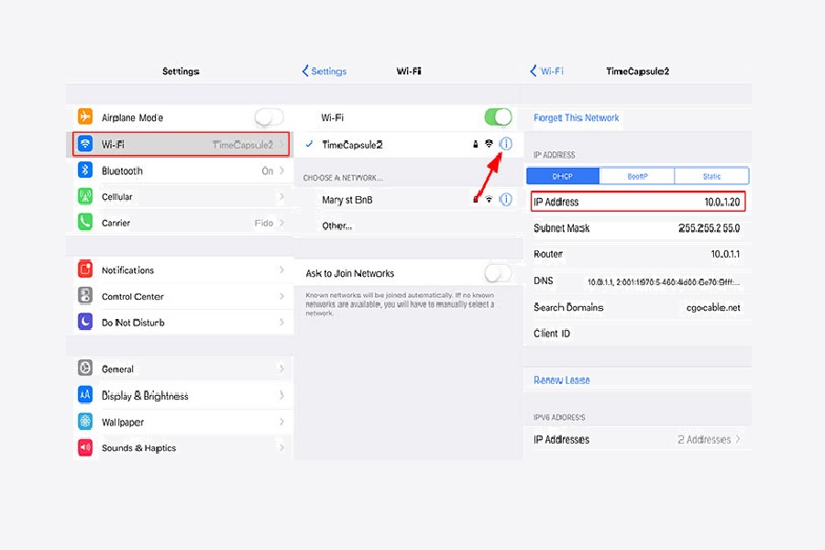
Task: Open General settings row chevron
Action: tap(281, 368)
